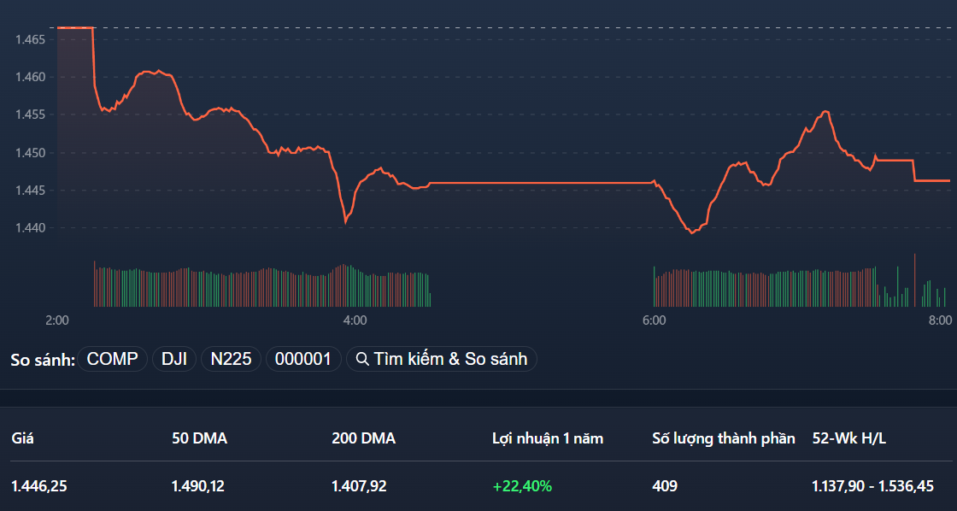This screenshot has width=957, height=511.
Task: Click the 2:00 time axis label
Action: (x=56, y=320)
